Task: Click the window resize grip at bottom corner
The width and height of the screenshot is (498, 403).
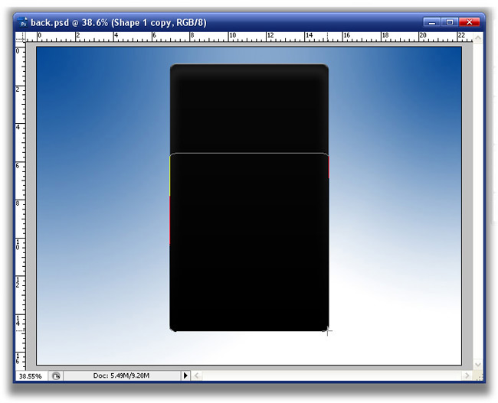Action: [x=478, y=376]
